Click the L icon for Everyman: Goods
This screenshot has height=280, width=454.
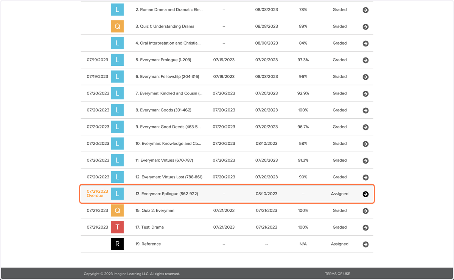[x=117, y=110]
